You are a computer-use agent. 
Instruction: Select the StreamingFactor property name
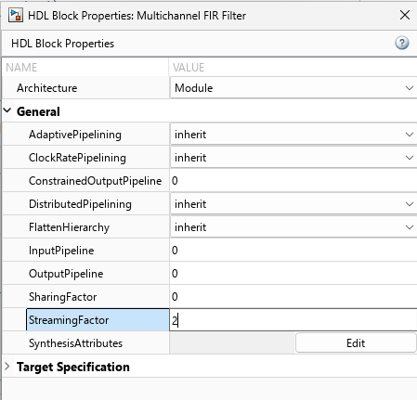pos(69,320)
